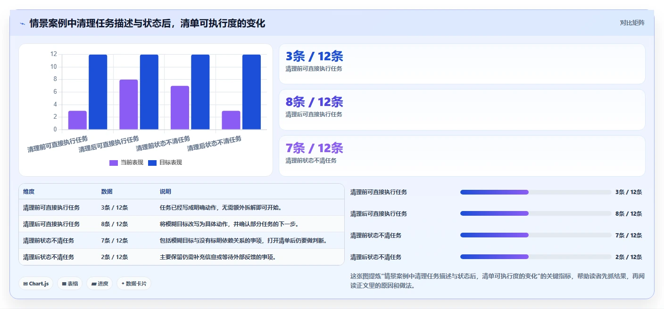Click purple chart bar for 清理前可直接执行任务
The height and width of the screenshot is (309, 664).
(77, 120)
